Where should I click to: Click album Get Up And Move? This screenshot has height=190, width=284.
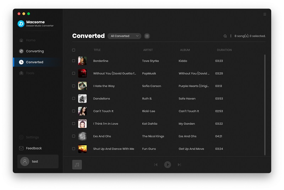[191, 149]
